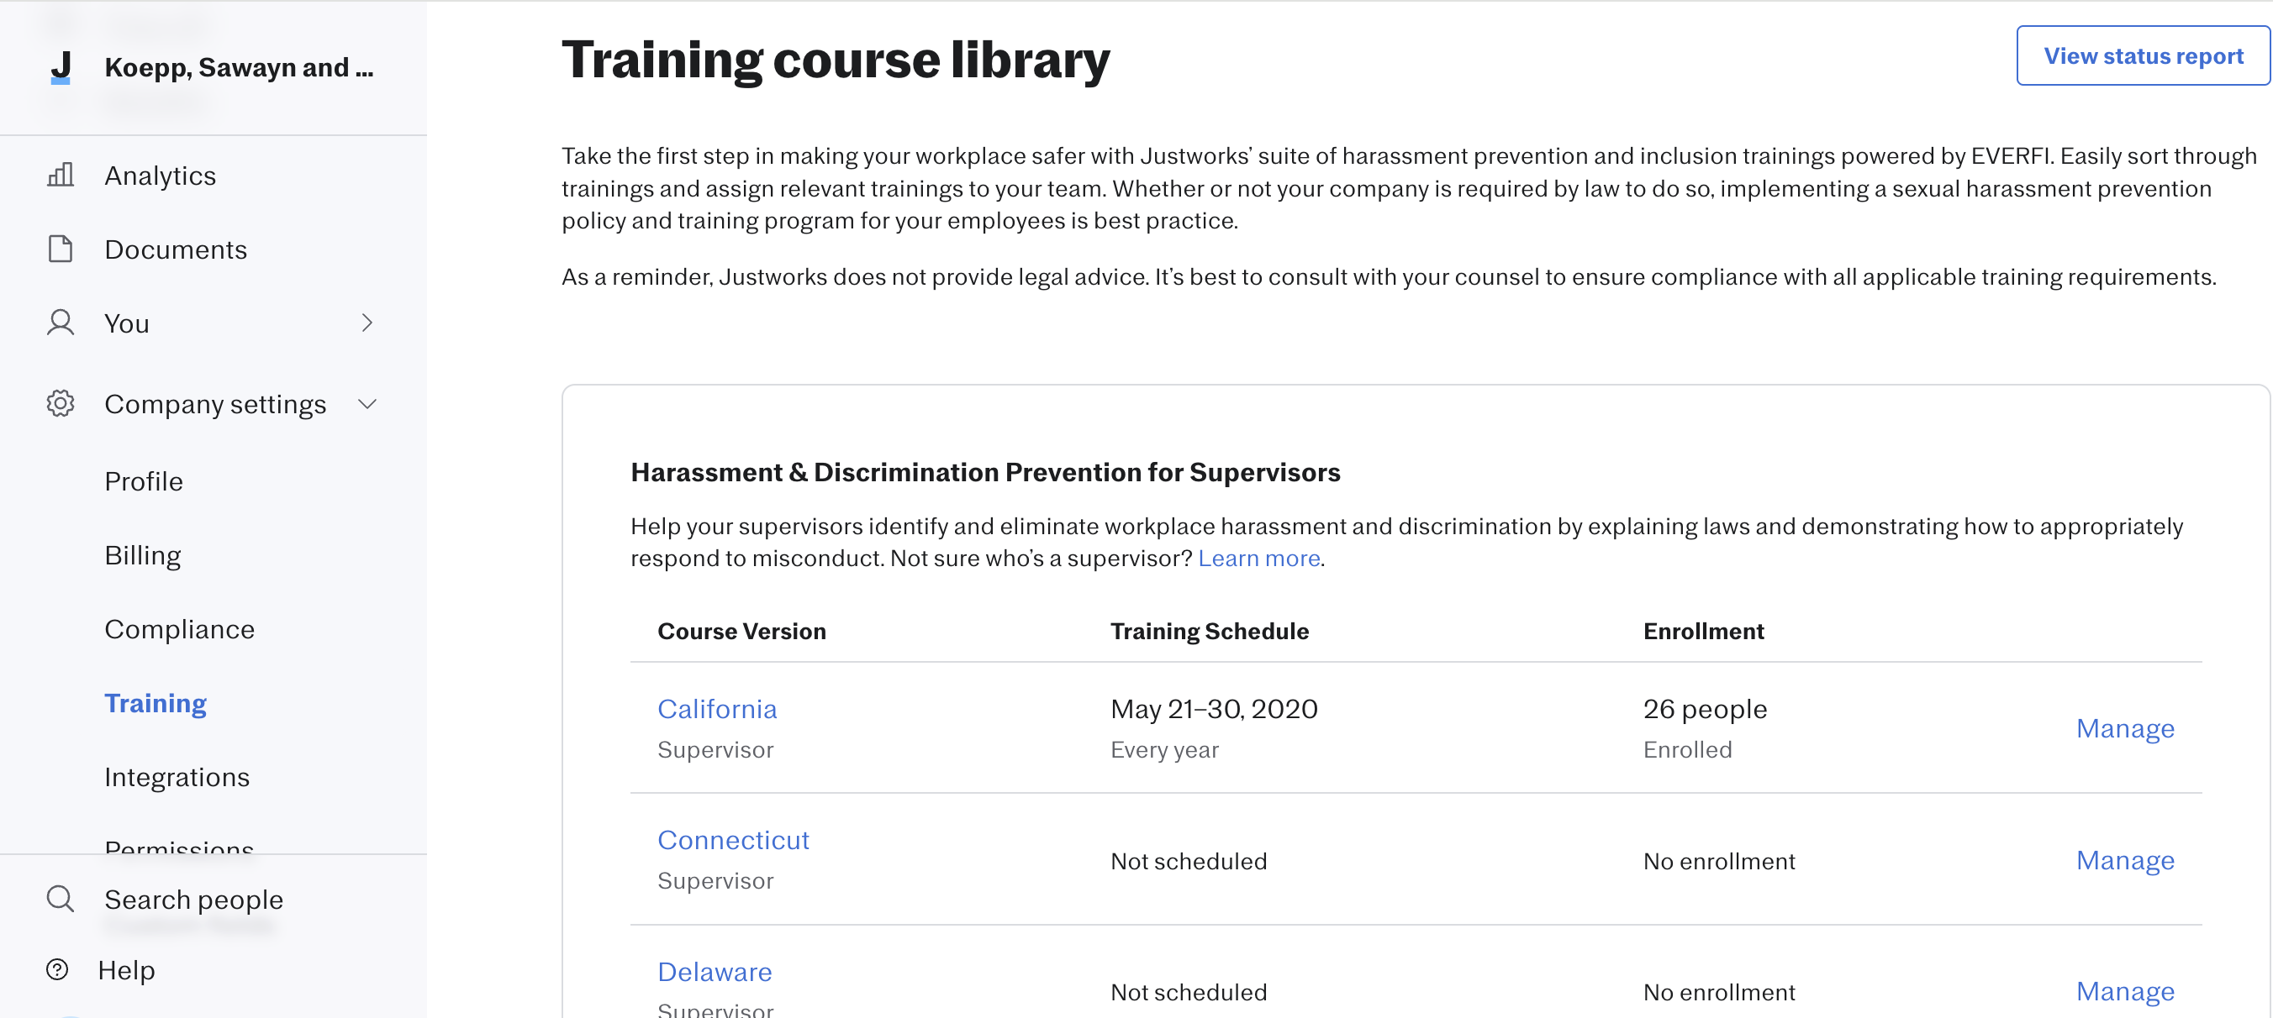Click the 26 people enrollment value
2273x1018 pixels.
click(1705, 709)
